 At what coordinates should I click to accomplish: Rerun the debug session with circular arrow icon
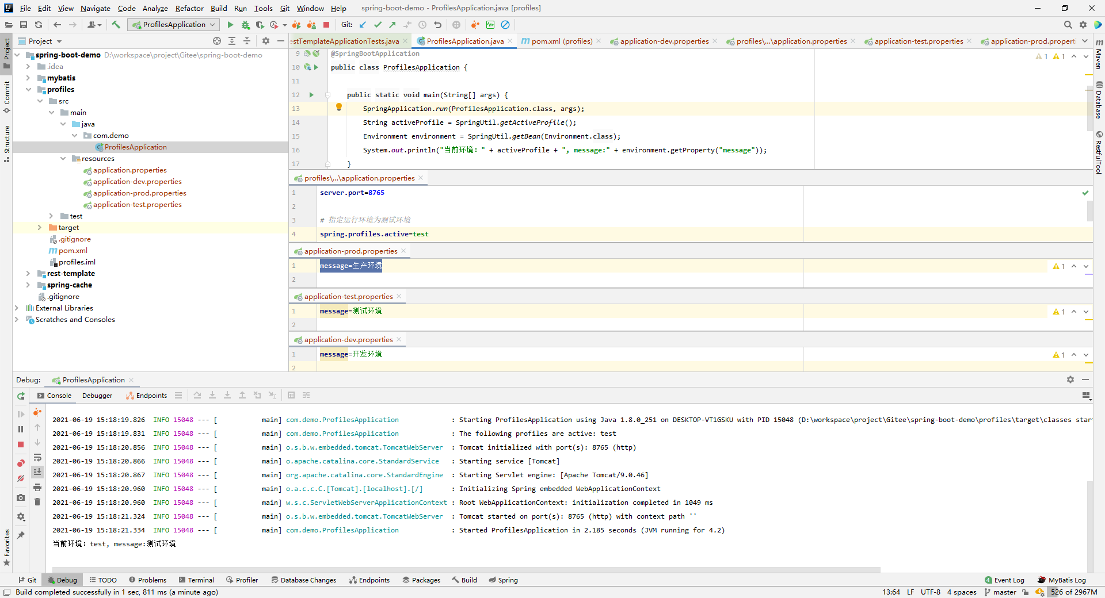(21, 396)
